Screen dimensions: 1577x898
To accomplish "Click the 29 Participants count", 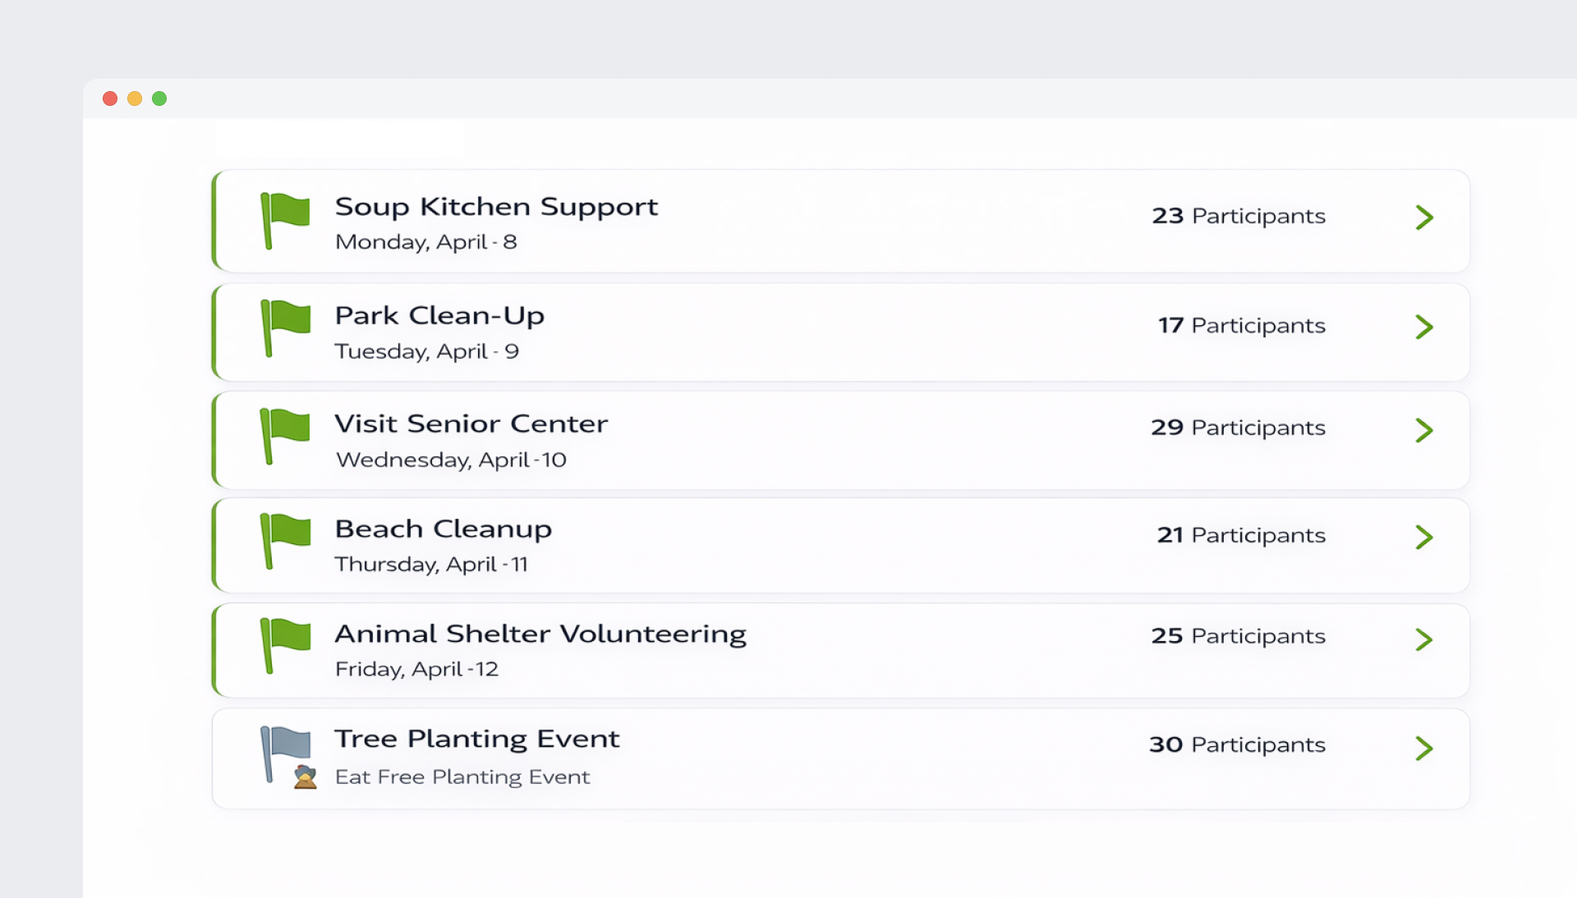I will [x=1238, y=428].
